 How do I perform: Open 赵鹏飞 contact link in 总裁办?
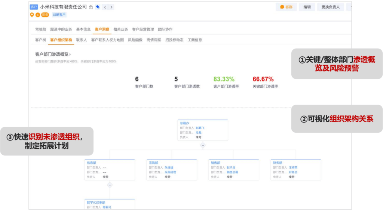tap(200, 128)
